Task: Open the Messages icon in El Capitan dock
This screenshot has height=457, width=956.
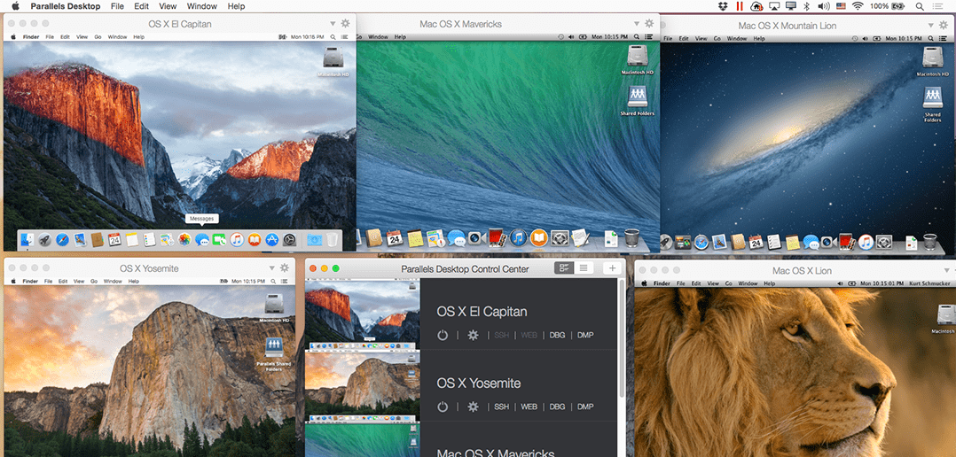Action: tap(202, 239)
